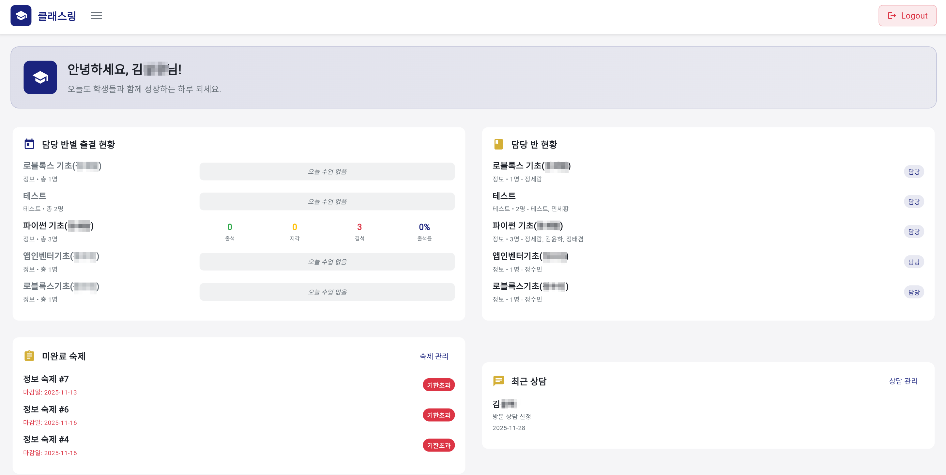Screen dimensions: 946x475
Task: Open the 상담 관리 link
Action: coord(903,381)
